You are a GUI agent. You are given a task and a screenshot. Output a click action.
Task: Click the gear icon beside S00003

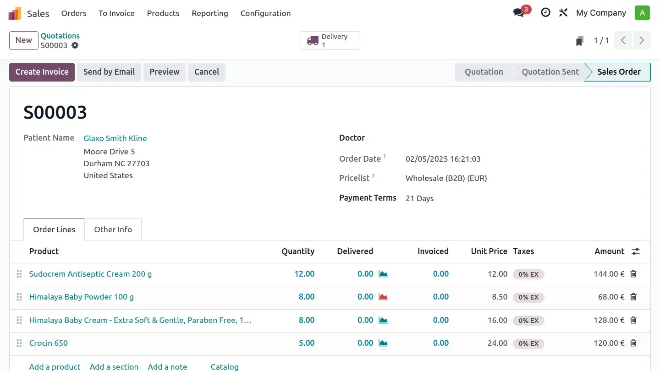click(x=75, y=45)
